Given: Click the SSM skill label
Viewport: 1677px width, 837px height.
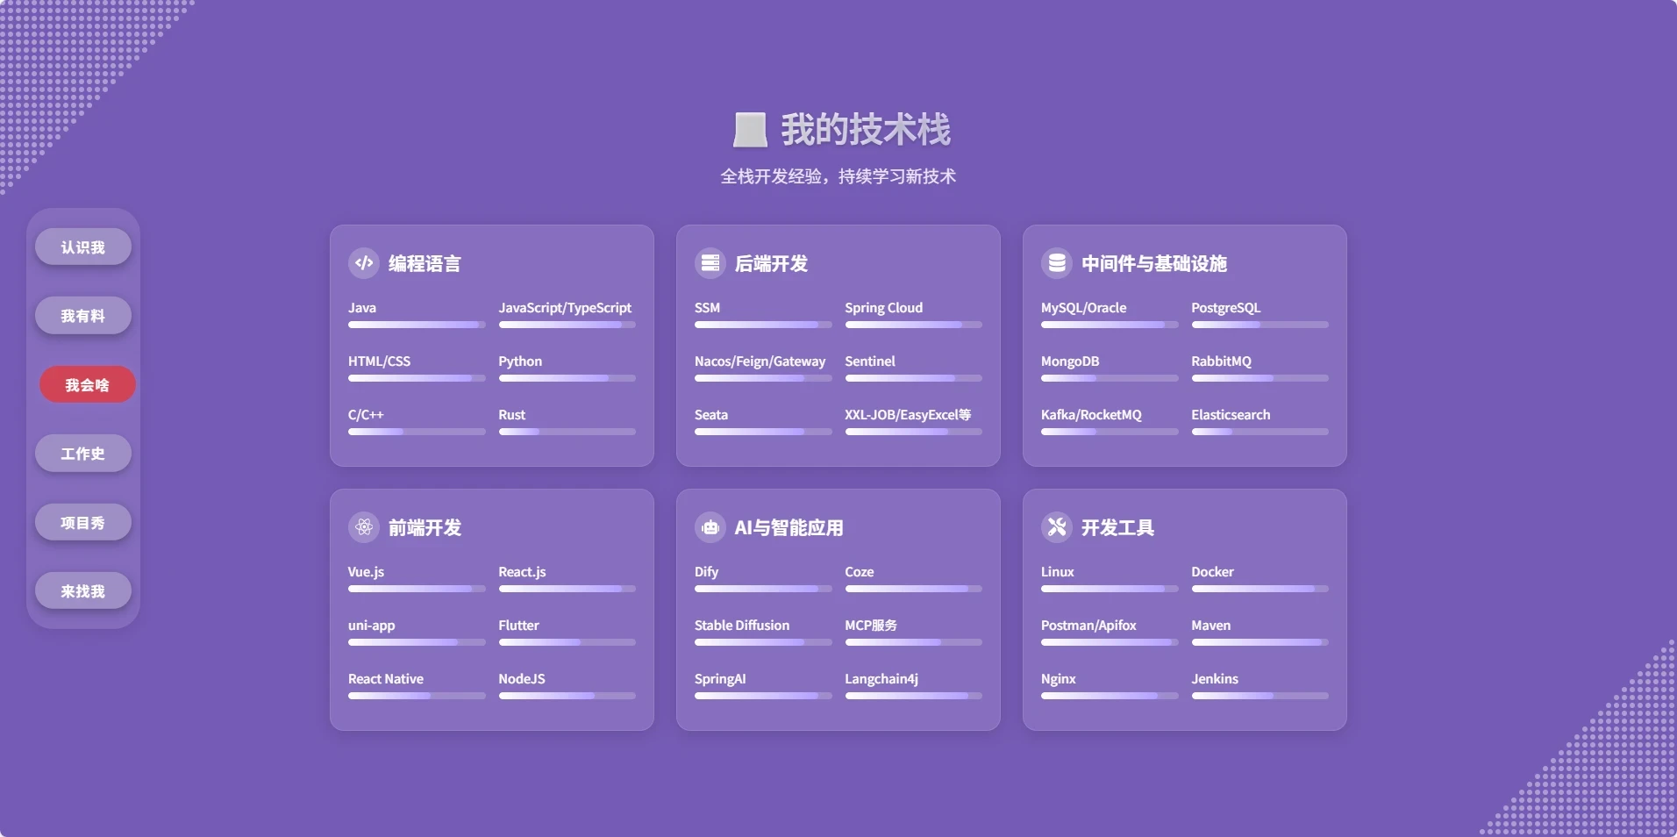Looking at the screenshot, I should [x=707, y=308].
